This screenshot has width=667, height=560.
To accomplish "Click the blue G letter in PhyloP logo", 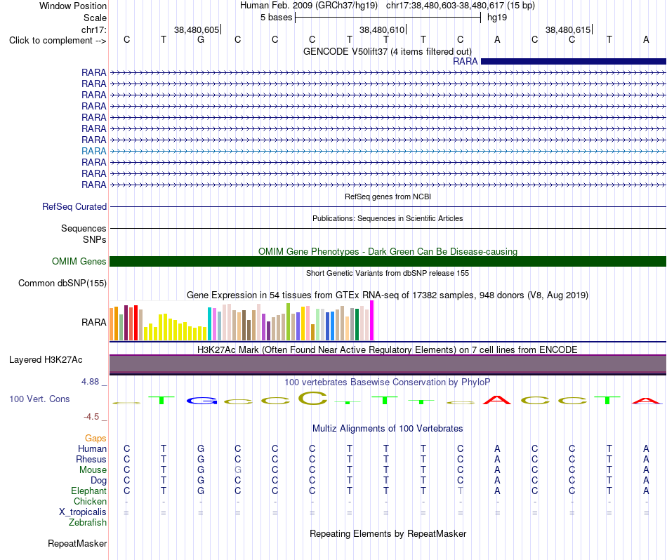I will (202, 400).
